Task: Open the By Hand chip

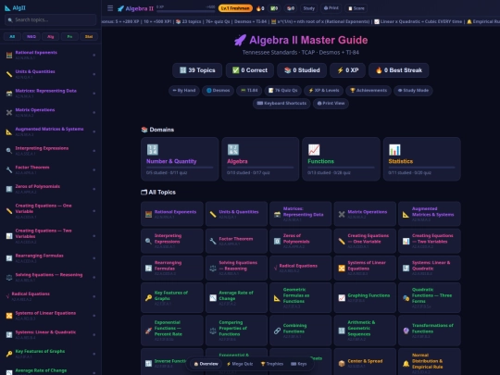Action: [184, 91]
